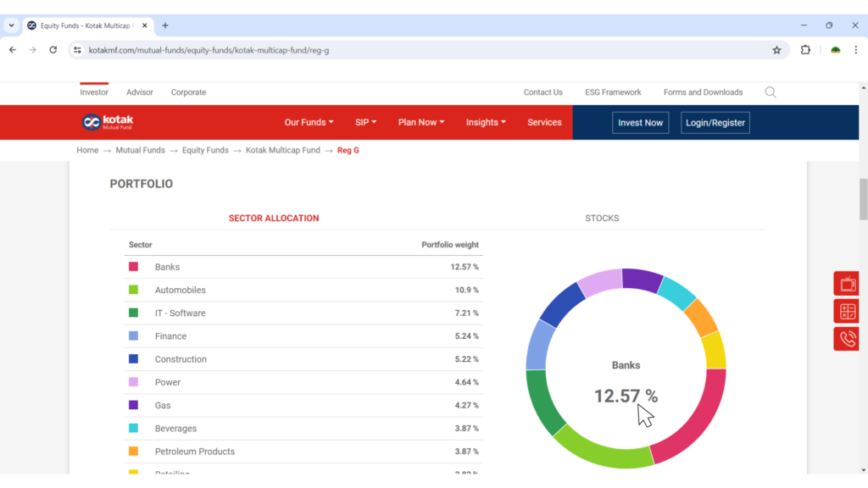The height and width of the screenshot is (488, 868).
Task: Select the Banks sector row label
Action: [x=167, y=267]
